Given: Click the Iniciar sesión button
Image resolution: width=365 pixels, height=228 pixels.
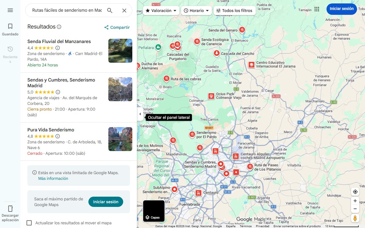Looking at the screenshot, I should [342, 9].
